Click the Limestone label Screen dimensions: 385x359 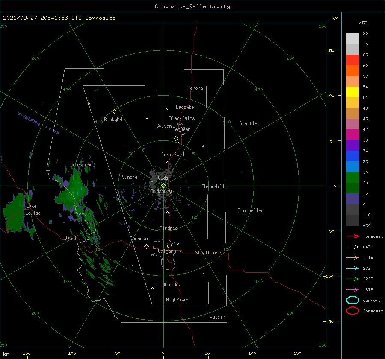tap(81, 165)
